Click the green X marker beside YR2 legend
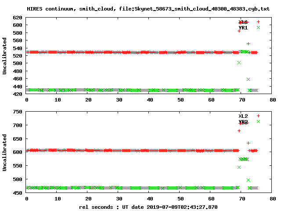 point(258,121)
